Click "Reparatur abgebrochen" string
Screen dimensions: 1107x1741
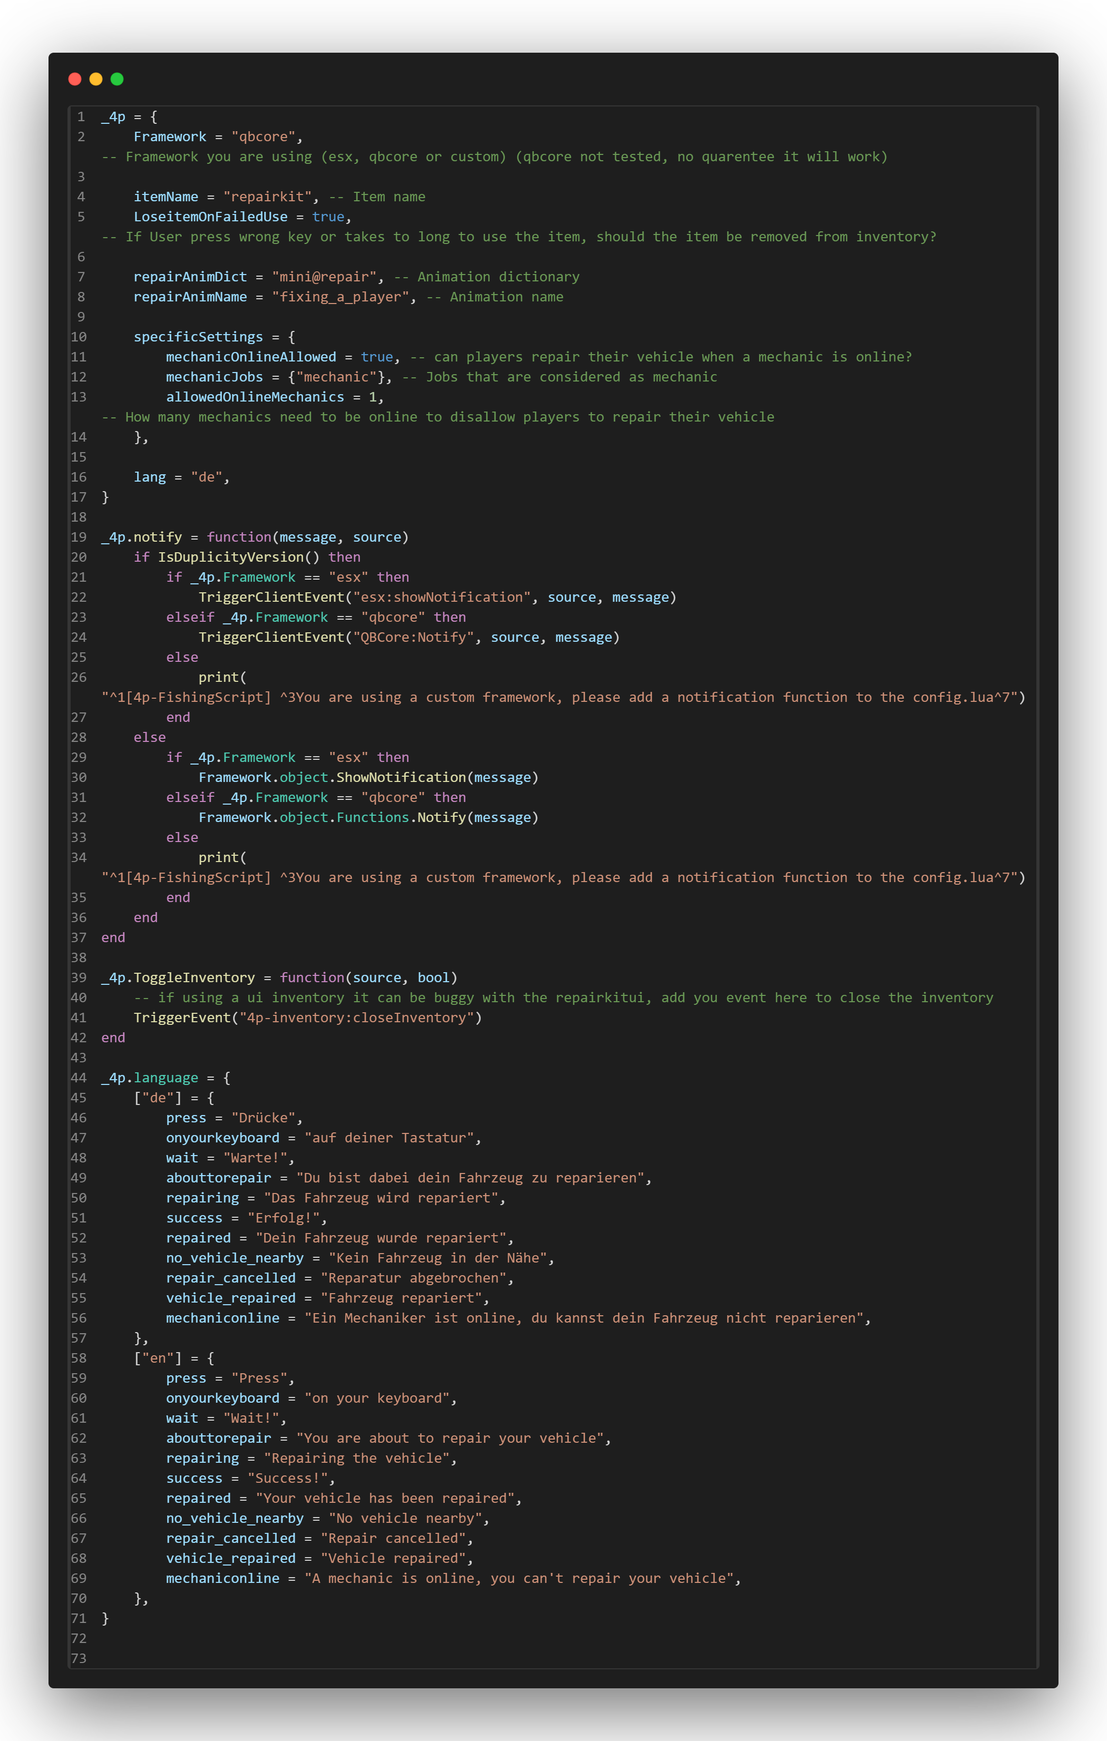point(413,1278)
